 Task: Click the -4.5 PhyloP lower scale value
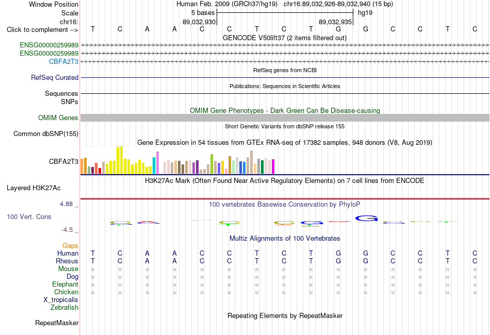(x=67, y=230)
